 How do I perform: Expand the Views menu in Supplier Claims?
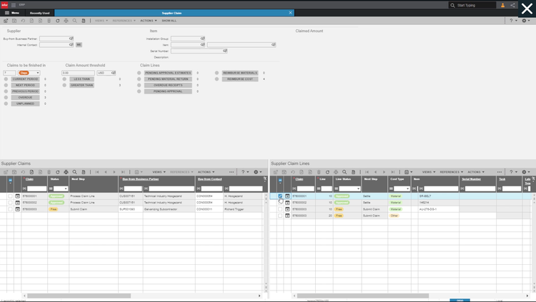tap(159, 172)
